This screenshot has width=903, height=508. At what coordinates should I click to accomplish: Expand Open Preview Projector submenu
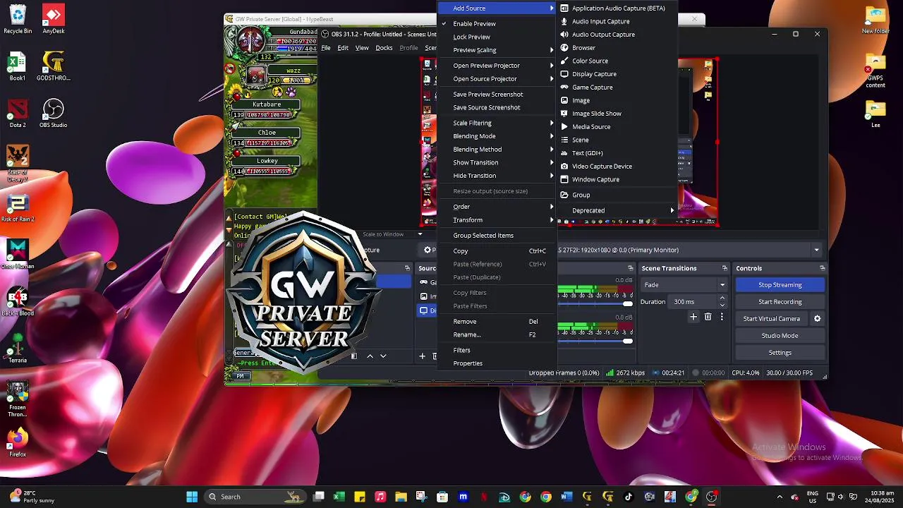tap(497, 66)
